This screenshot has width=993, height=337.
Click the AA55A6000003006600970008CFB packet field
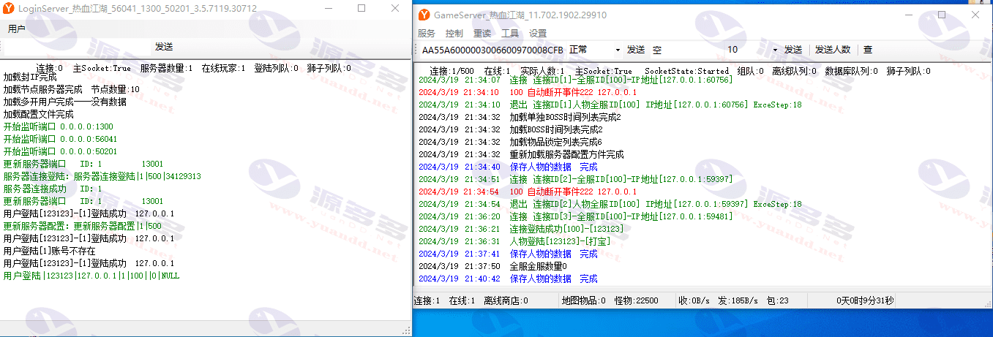492,50
